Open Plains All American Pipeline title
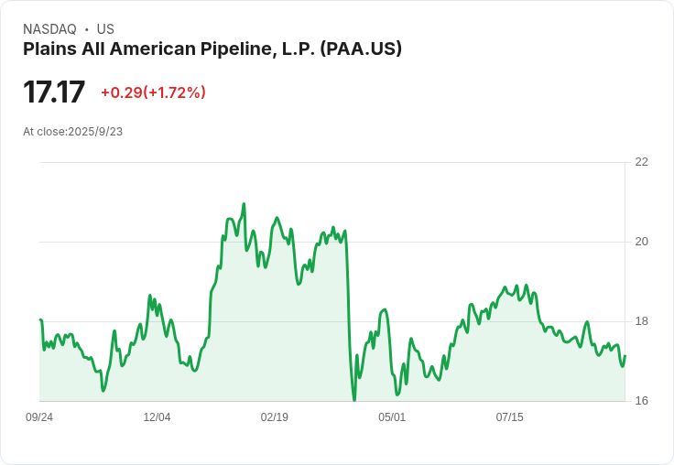This screenshot has width=674, height=465. [x=212, y=49]
